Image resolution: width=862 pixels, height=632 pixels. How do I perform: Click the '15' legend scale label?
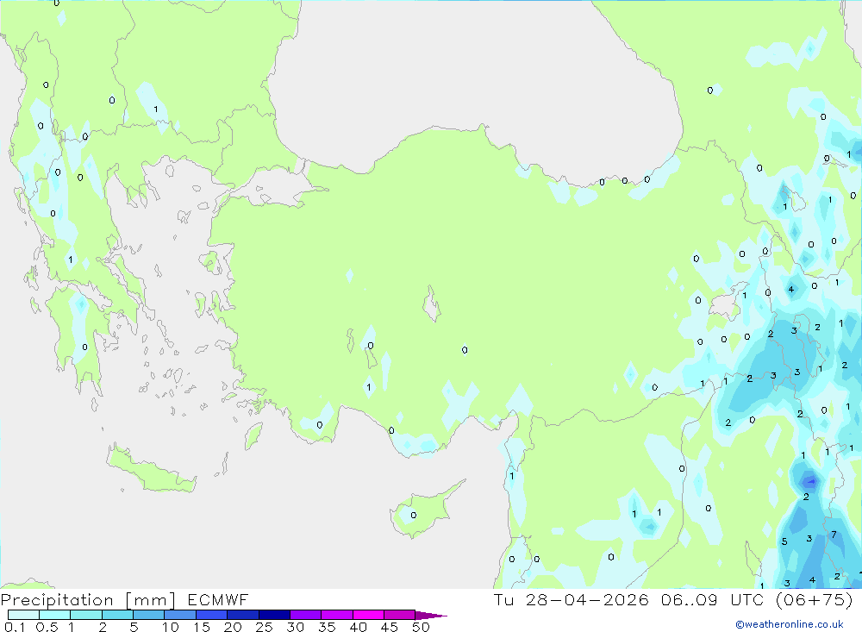point(202,627)
